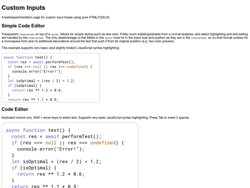Click 'let isOptimal' line in Simple Code Editor

[41, 81]
